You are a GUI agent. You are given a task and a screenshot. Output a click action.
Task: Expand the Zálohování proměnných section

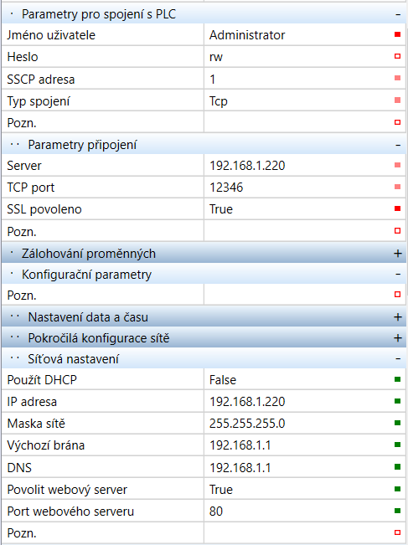tap(398, 254)
